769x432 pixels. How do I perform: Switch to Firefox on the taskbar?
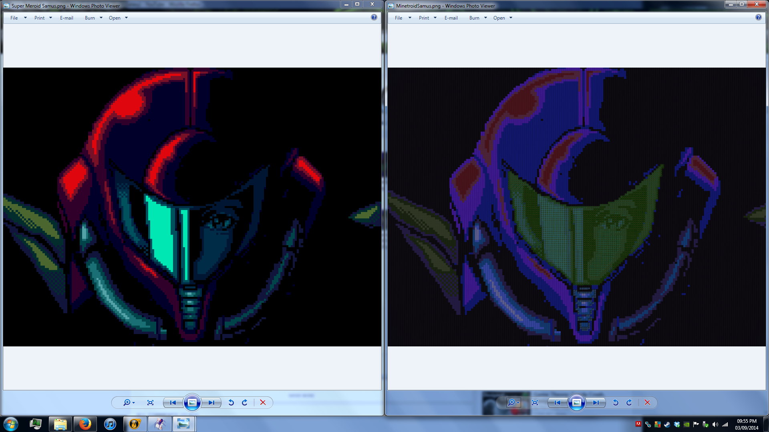coord(85,424)
